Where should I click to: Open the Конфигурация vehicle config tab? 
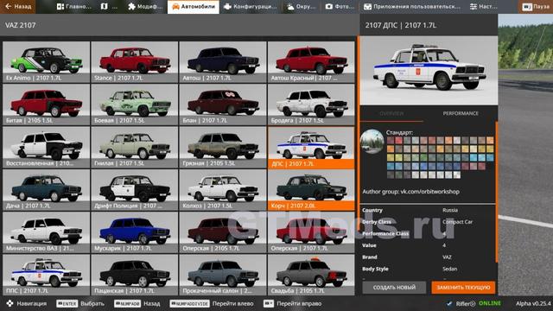coord(251,7)
